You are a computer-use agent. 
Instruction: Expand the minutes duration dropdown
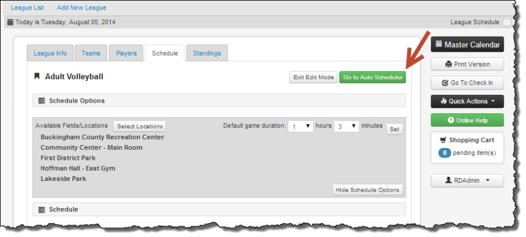346,126
